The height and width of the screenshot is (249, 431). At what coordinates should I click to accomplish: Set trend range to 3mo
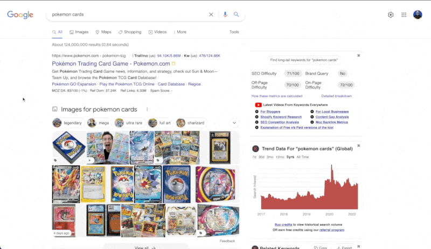click(270, 157)
